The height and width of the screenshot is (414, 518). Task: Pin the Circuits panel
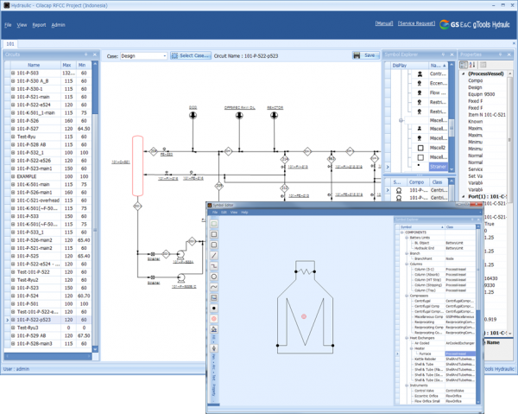[x=85, y=54]
